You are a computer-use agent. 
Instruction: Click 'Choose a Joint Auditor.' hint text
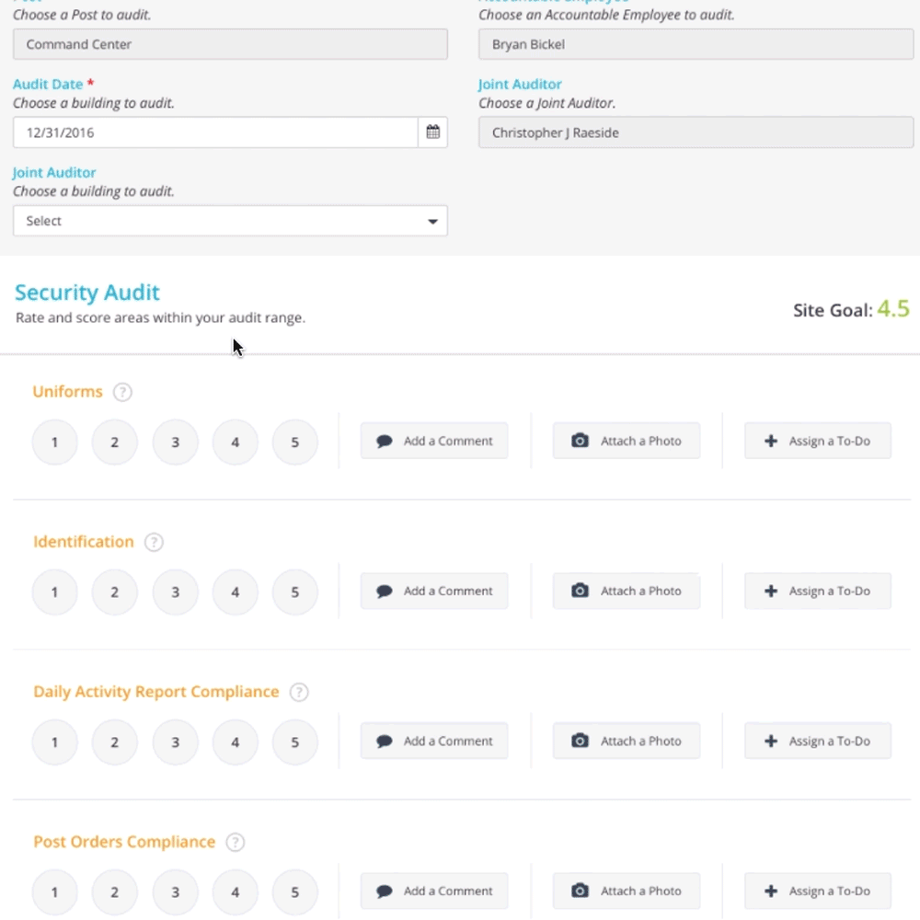coord(546,103)
